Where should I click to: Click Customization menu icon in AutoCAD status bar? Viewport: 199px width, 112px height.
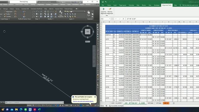(x=98, y=105)
